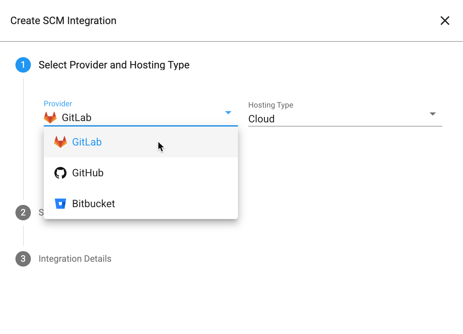Image resolution: width=463 pixels, height=334 pixels.
Task: Click the Hosting Type field label
Action: point(271,105)
